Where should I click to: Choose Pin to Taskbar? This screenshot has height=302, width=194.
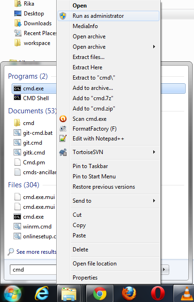[90, 166]
